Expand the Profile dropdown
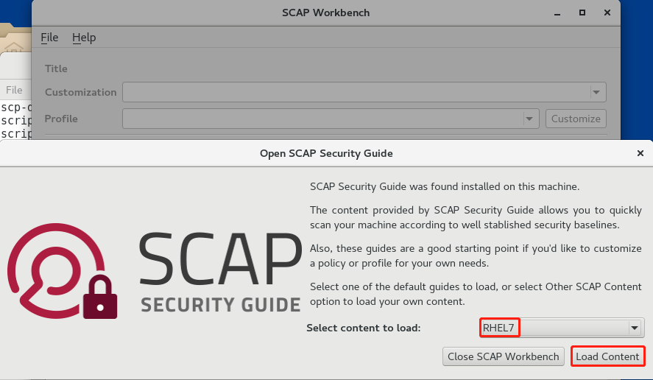The image size is (653, 380). click(x=529, y=119)
